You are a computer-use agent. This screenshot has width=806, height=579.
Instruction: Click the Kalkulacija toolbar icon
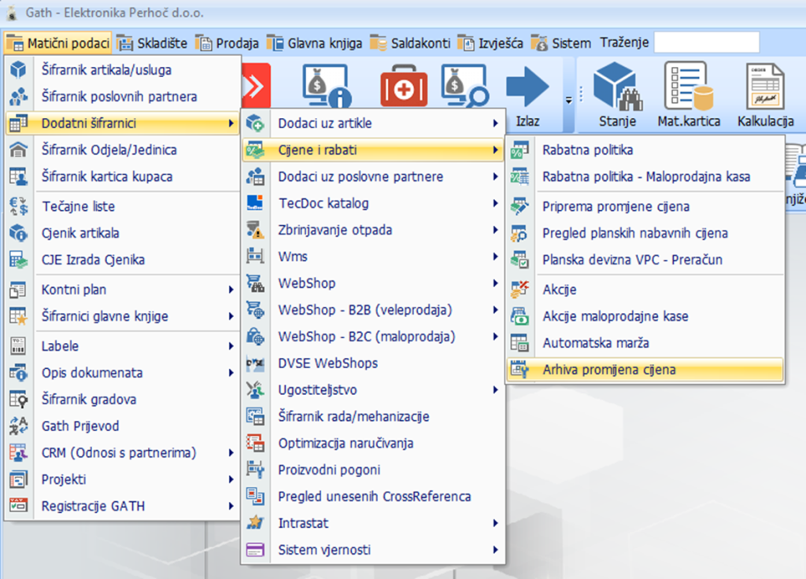pyautogui.click(x=765, y=88)
